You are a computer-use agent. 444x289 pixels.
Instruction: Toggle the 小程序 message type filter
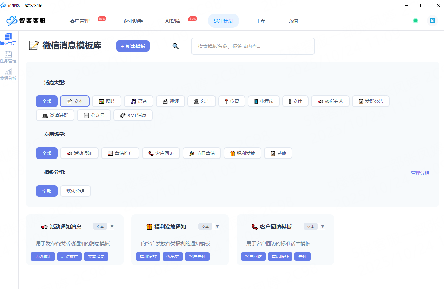pos(264,101)
